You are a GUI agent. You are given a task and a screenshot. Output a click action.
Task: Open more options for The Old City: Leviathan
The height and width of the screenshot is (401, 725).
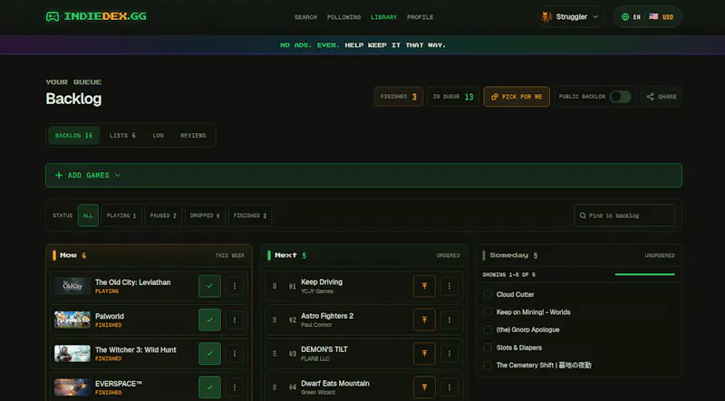pos(235,286)
